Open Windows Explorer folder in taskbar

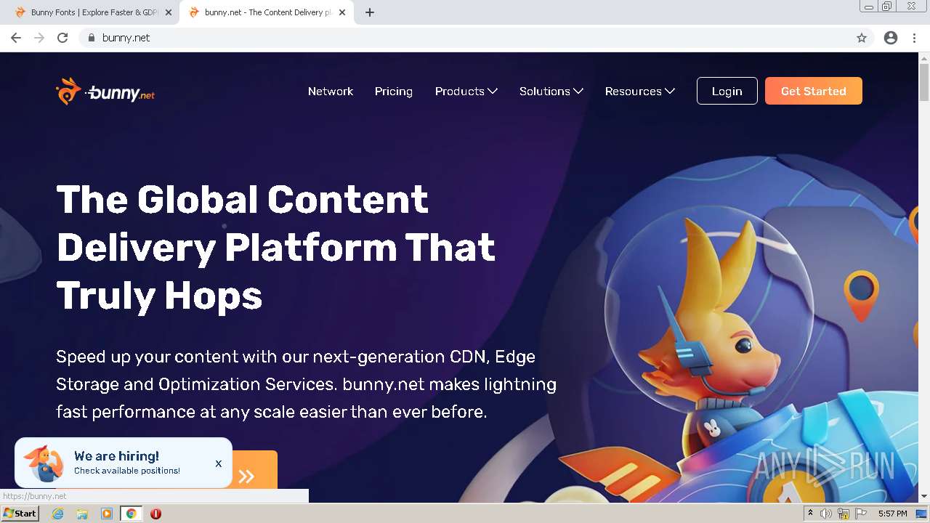pos(82,514)
